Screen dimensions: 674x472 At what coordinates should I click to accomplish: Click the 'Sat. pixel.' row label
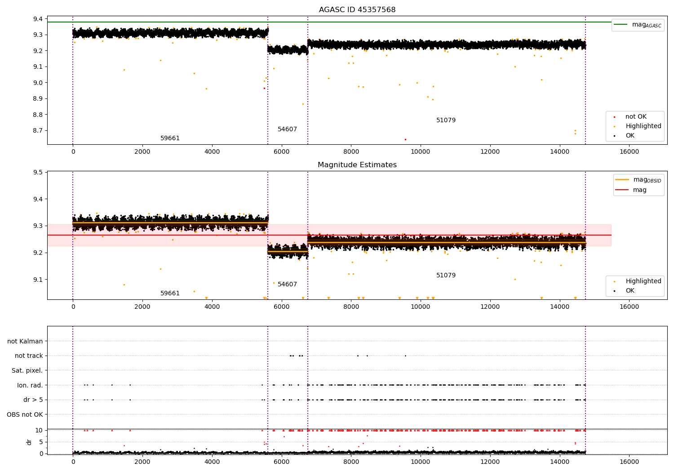pos(27,370)
